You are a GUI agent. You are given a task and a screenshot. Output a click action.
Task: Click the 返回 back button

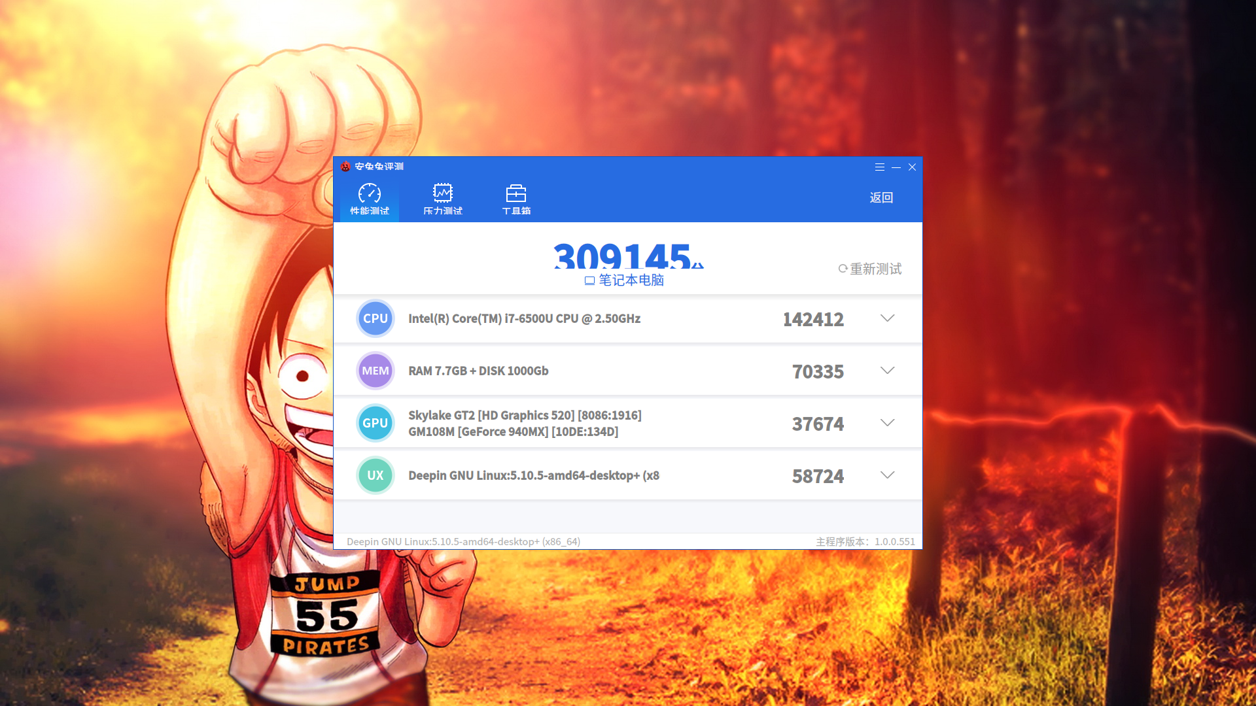(x=881, y=197)
